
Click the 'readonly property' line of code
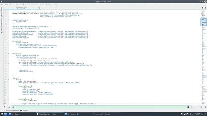48,14
